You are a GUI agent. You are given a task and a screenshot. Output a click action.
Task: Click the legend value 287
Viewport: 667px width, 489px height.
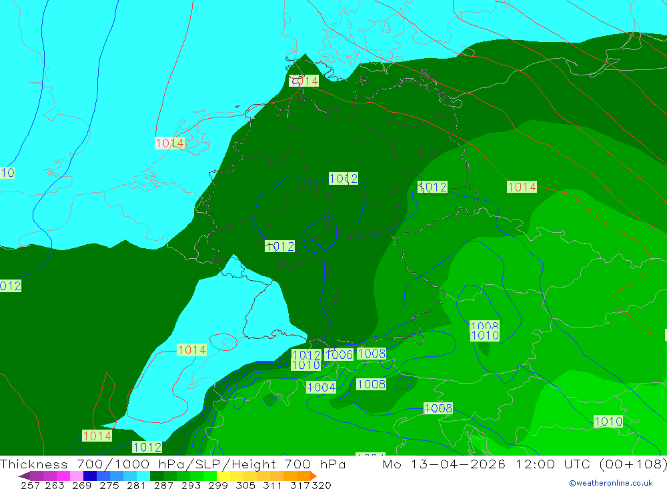pyautogui.click(x=163, y=485)
